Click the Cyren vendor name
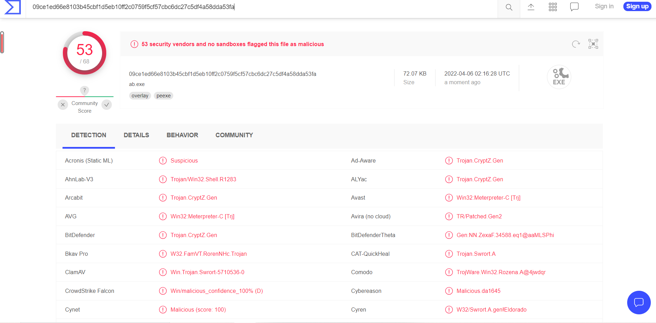Image resolution: width=656 pixels, height=323 pixels. (358, 310)
